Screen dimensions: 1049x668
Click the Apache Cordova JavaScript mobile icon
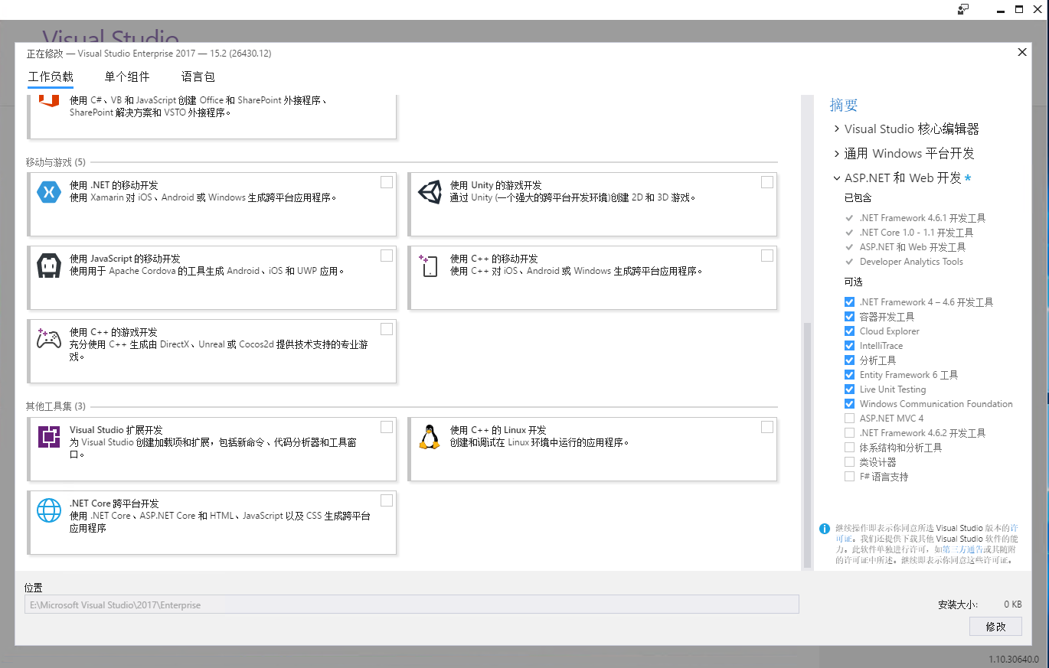(x=48, y=265)
